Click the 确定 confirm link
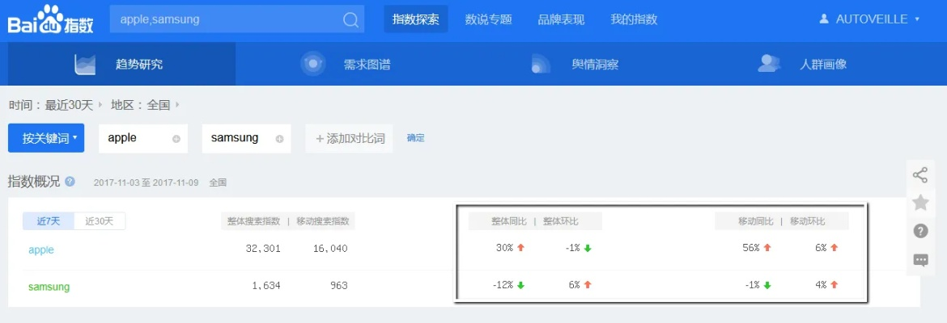This screenshot has width=947, height=323. pos(415,138)
